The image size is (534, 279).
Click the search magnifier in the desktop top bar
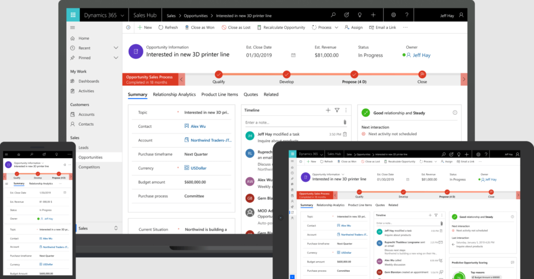pos(333,15)
